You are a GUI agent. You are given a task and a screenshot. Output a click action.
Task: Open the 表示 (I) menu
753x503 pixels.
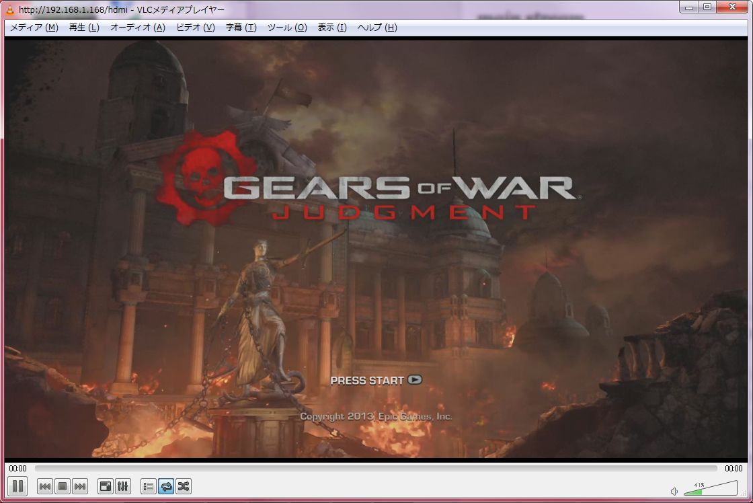[332, 28]
